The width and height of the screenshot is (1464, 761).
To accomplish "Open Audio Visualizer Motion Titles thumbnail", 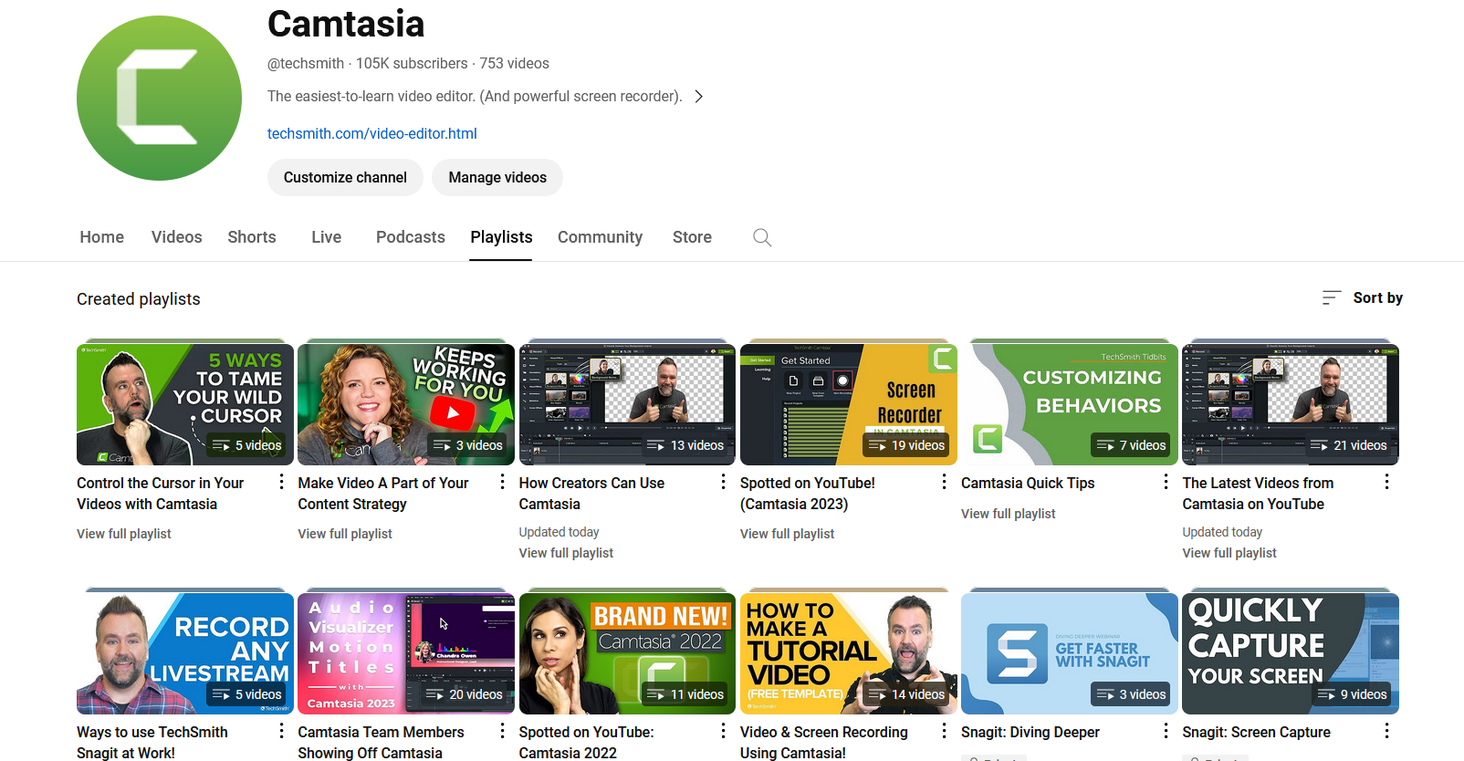I will [x=406, y=653].
